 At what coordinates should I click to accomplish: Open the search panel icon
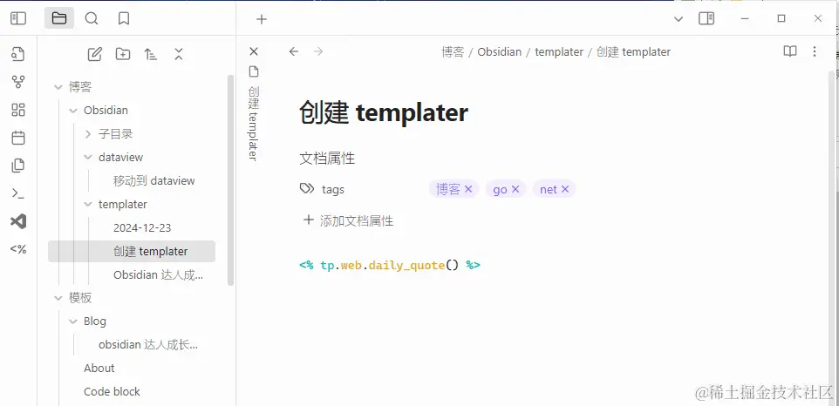92,18
